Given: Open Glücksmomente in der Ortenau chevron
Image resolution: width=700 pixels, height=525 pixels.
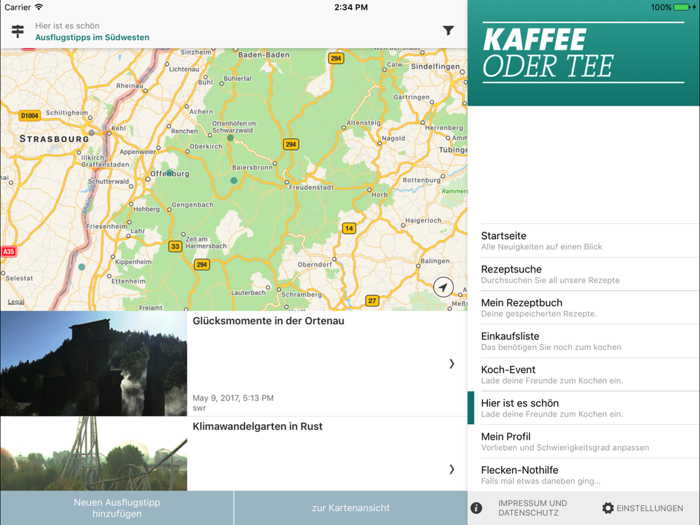Looking at the screenshot, I should click(451, 364).
